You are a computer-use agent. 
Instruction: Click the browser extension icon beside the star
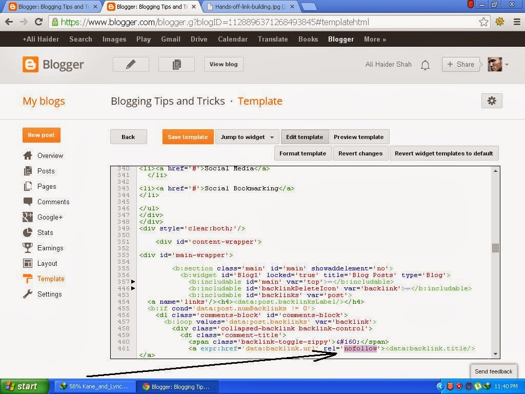tap(500, 22)
